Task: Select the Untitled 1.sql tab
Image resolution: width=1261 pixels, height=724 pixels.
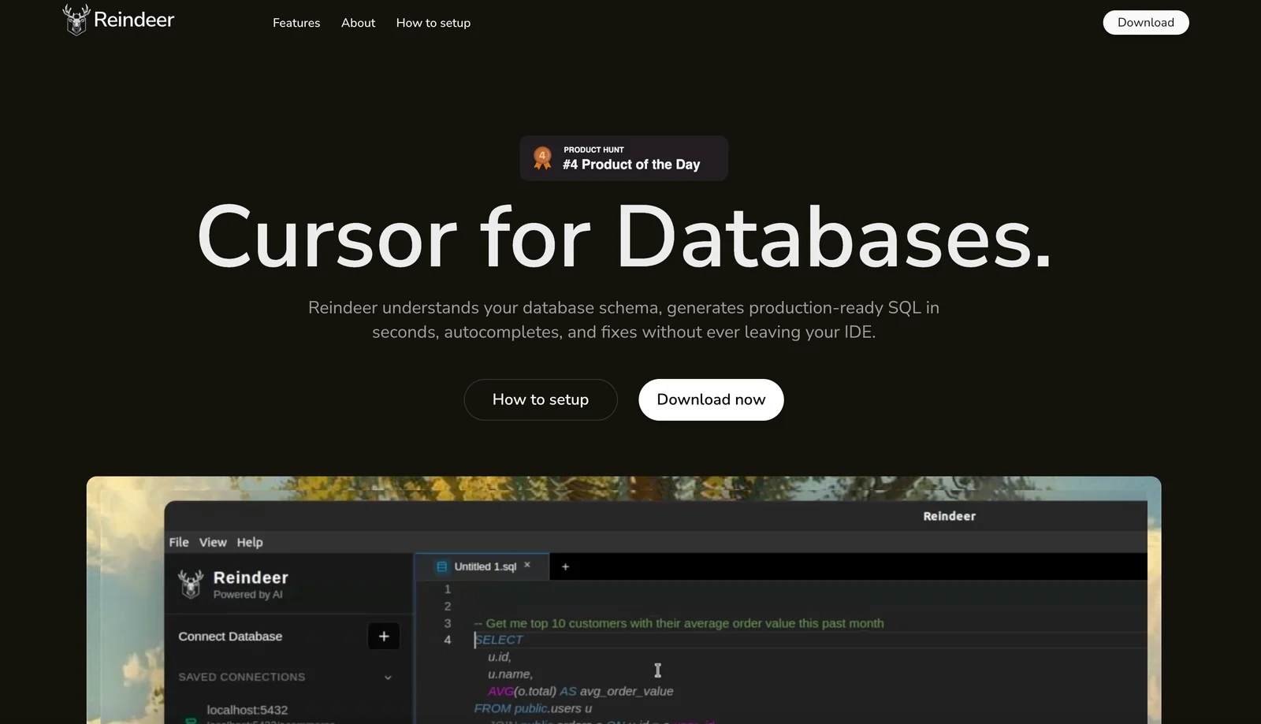Action: coord(485,566)
